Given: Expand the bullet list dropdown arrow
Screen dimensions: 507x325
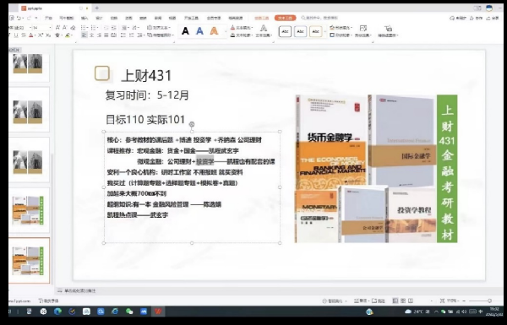Looking at the screenshot, I should coord(88,28).
